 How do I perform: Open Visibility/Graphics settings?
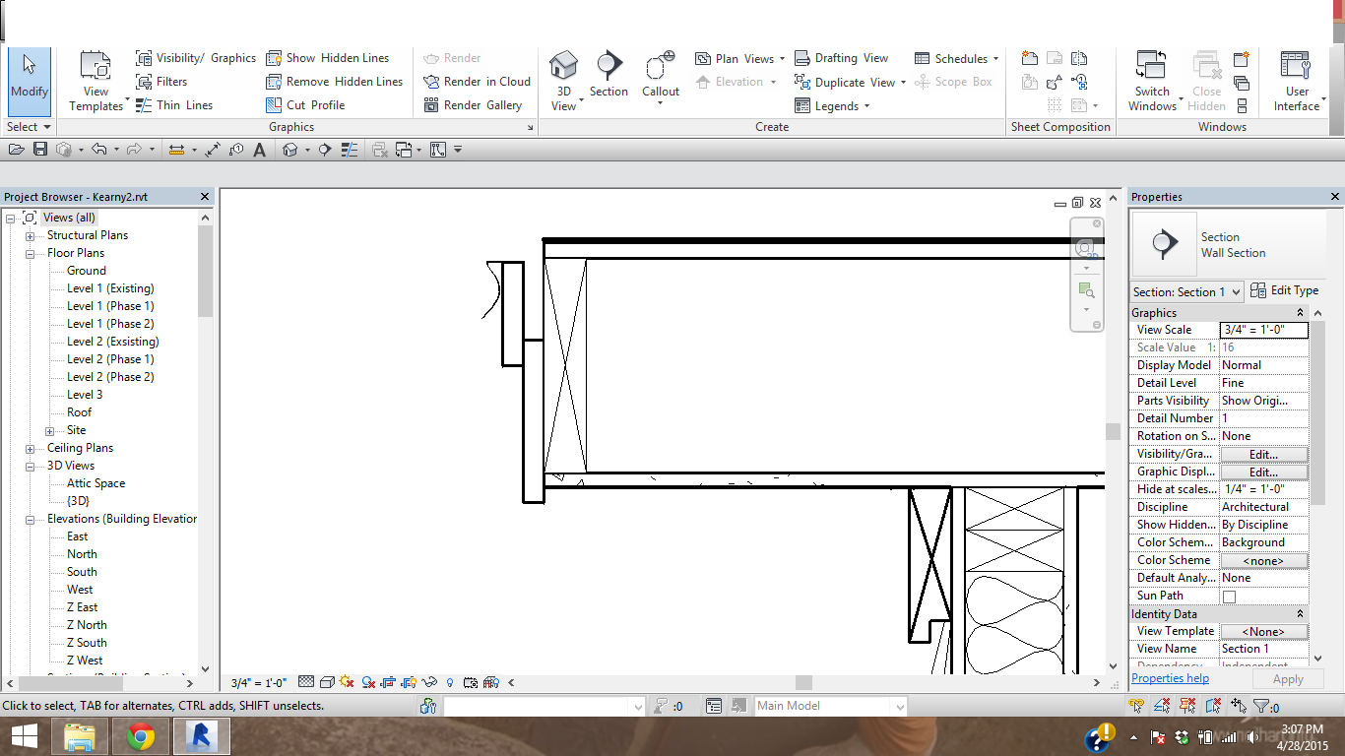195,58
